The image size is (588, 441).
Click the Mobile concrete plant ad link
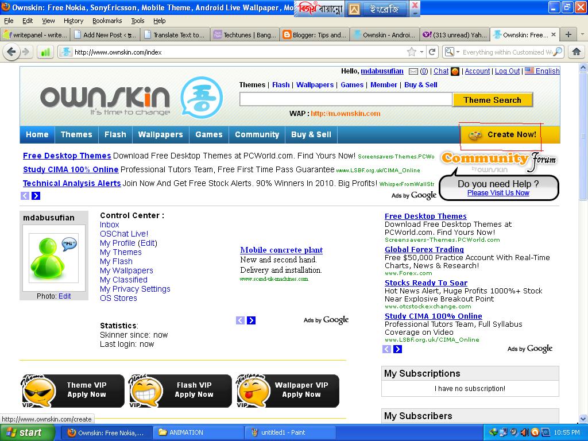pos(281,250)
